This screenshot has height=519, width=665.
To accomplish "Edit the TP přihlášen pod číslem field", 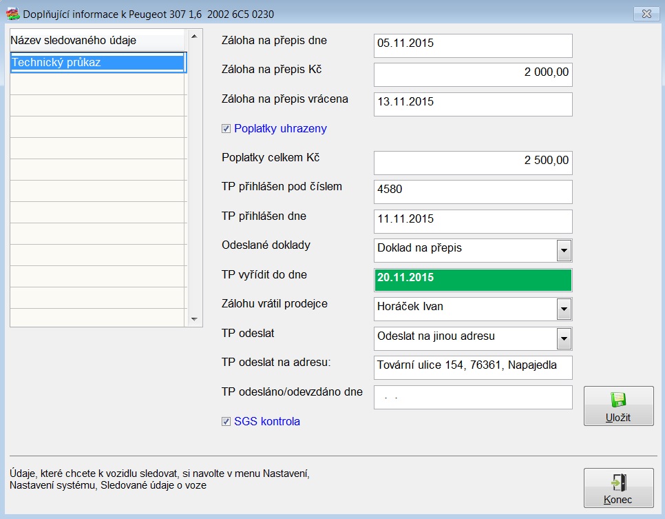I will [473, 192].
